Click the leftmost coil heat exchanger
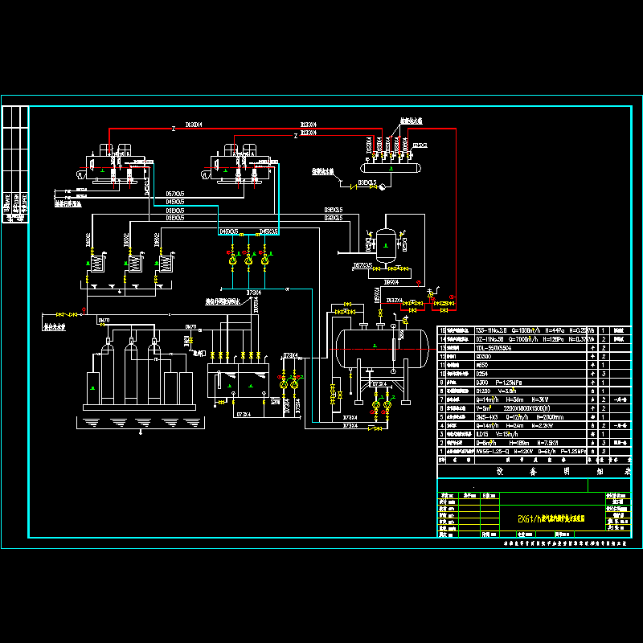 tap(96, 264)
